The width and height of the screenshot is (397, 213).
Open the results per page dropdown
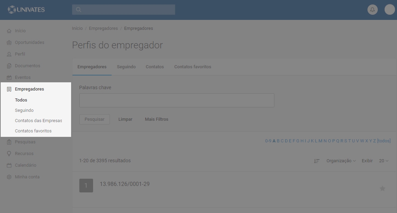tap(384, 161)
